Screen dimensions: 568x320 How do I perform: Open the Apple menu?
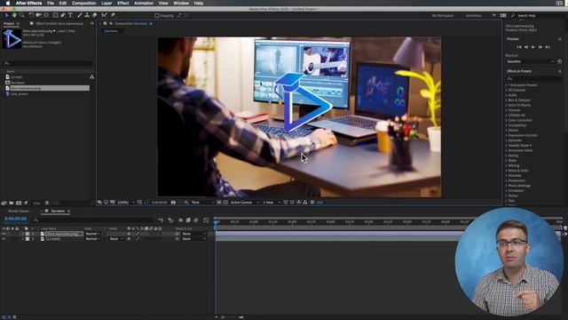point(7,4)
